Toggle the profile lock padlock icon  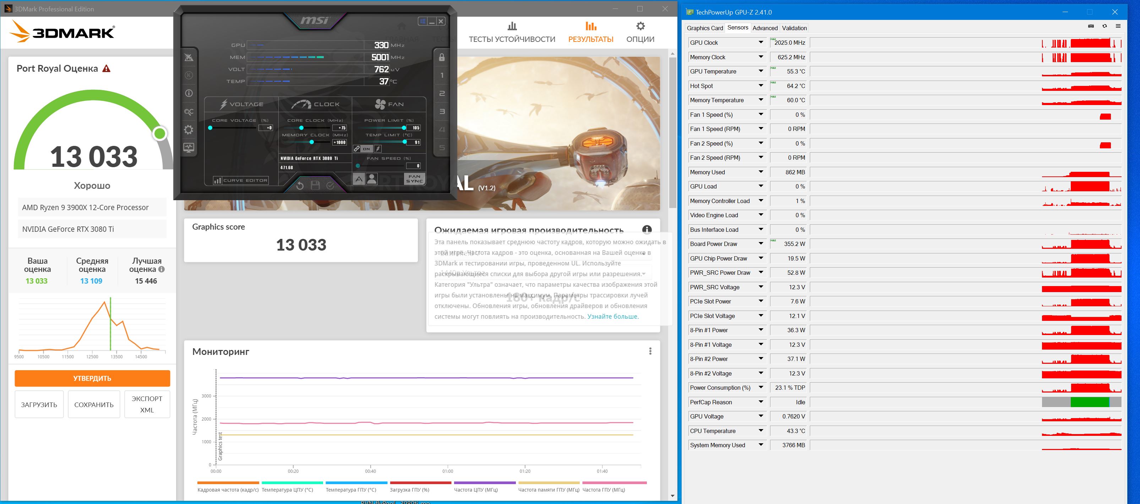coord(442,57)
